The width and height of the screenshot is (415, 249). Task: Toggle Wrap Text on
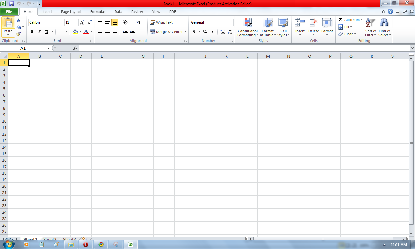161,22
